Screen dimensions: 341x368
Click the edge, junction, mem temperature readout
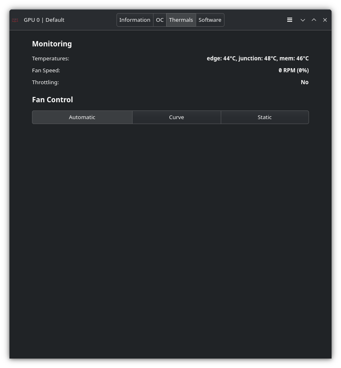(x=258, y=58)
